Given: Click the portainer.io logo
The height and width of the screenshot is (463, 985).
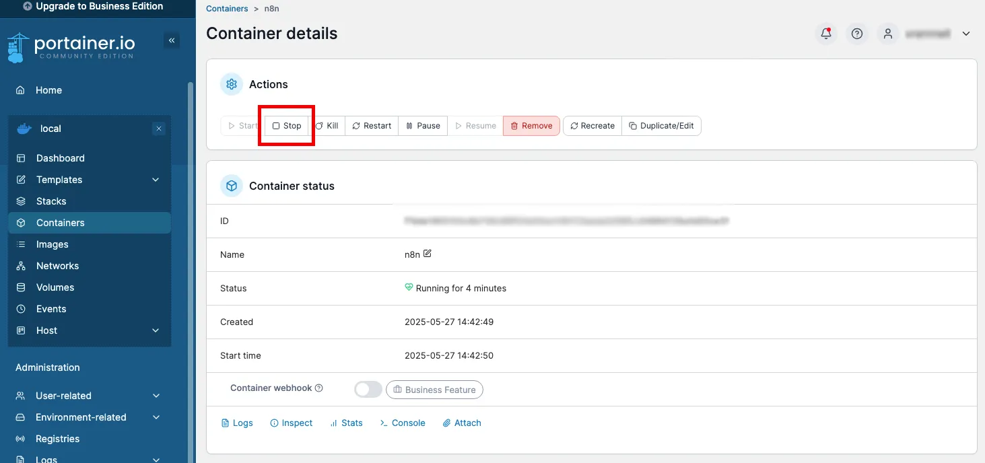Looking at the screenshot, I should (71, 47).
